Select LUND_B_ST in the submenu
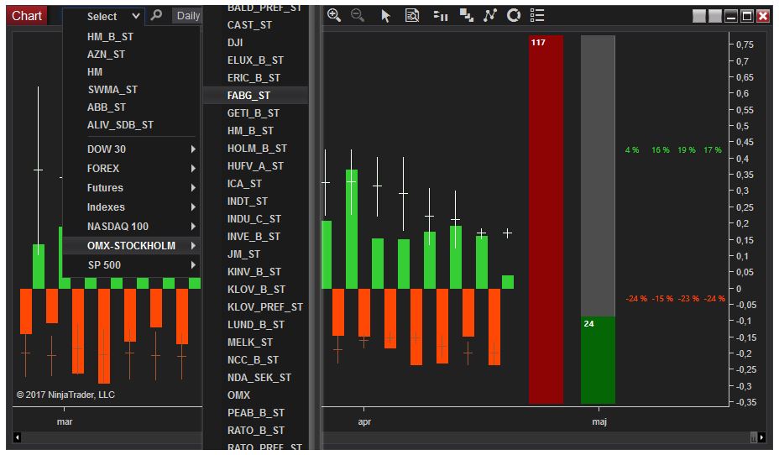Image resolution: width=779 pixels, height=455 pixels. (256, 325)
